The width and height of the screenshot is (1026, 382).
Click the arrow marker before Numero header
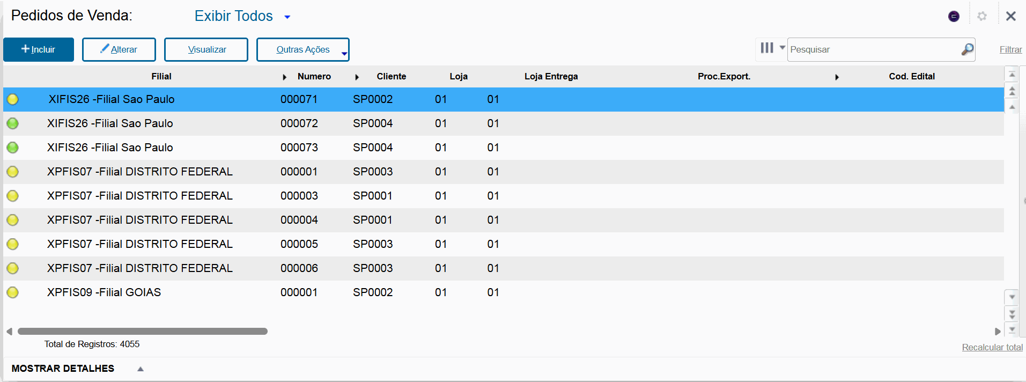tap(285, 77)
